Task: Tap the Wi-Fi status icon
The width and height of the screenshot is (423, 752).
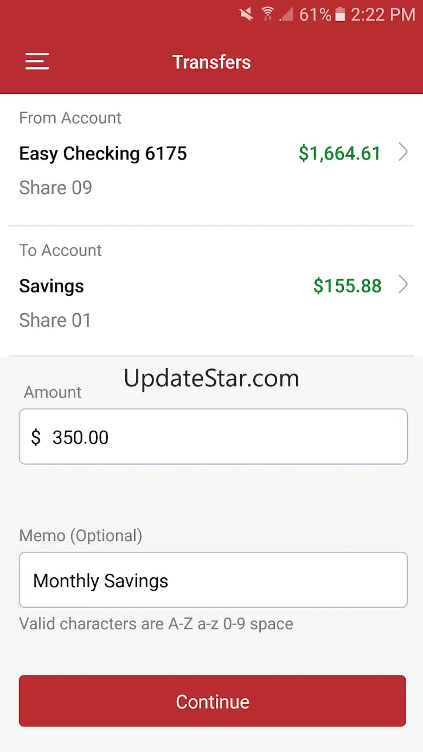Action: [x=267, y=15]
